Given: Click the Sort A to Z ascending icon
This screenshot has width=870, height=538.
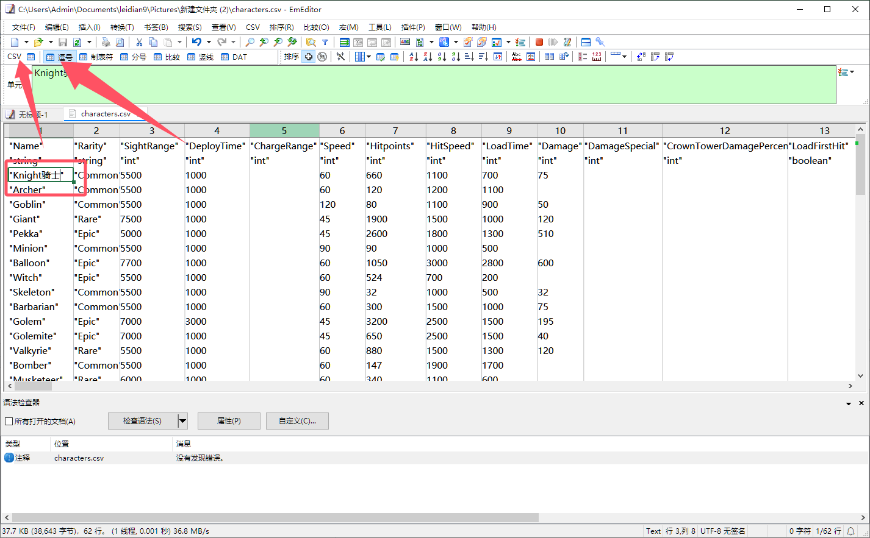Looking at the screenshot, I should point(414,57).
